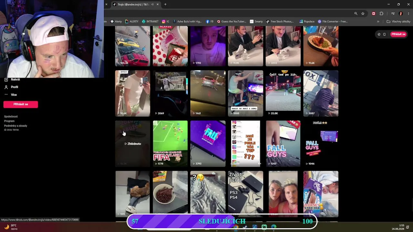Open the Fall Guys video with 3792 views
This screenshot has width=413, height=232.
(208, 144)
